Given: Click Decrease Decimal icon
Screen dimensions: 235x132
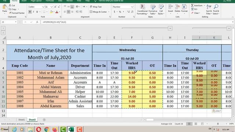Looking at the screenshot, I should tap(132, 12).
